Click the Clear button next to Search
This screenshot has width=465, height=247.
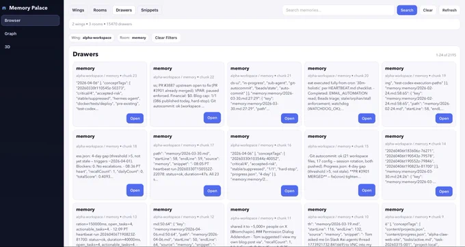tap(427, 10)
